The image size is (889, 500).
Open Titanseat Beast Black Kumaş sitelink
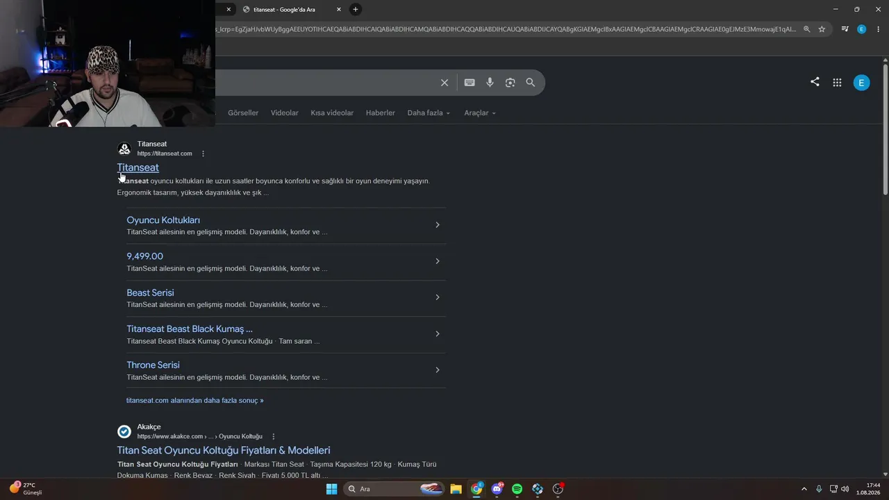pyautogui.click(x=190, y=328)
